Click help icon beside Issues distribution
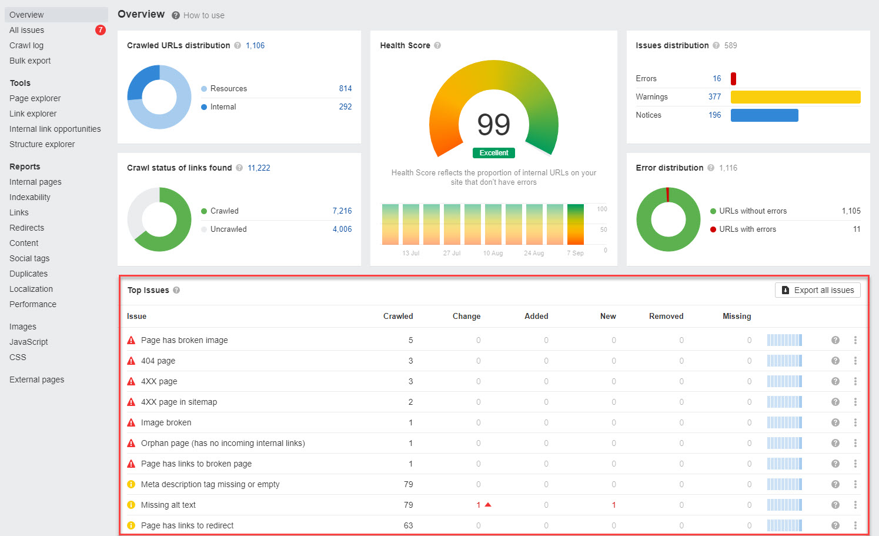This screenshot has width=879, height=536. [716, 45]
